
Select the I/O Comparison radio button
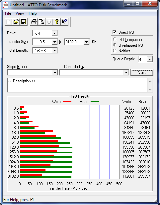(115, 39)
